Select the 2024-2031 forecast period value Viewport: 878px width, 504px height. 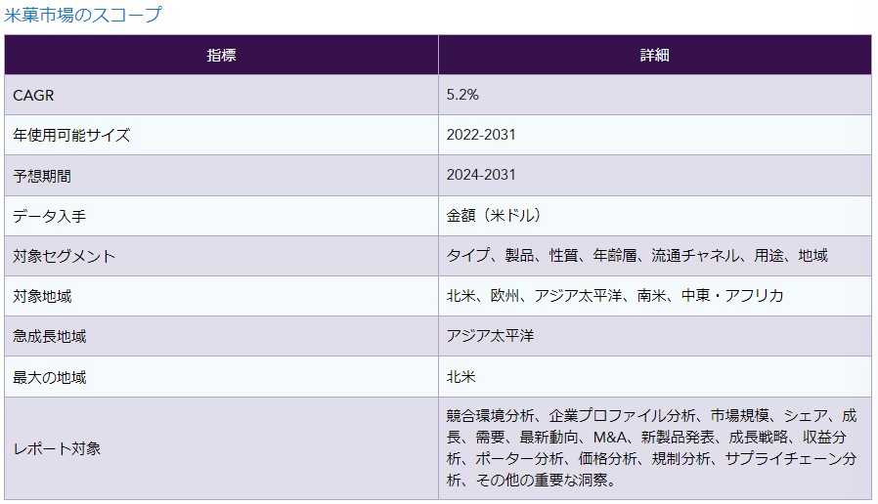click(481, 176)
